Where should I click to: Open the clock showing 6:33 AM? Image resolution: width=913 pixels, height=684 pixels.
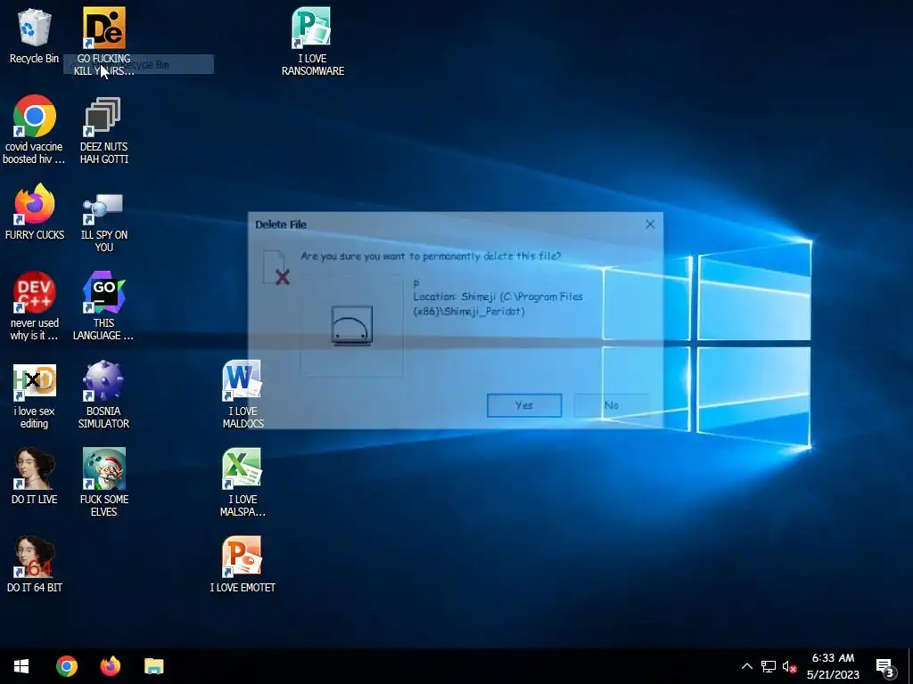click(834, 666)
